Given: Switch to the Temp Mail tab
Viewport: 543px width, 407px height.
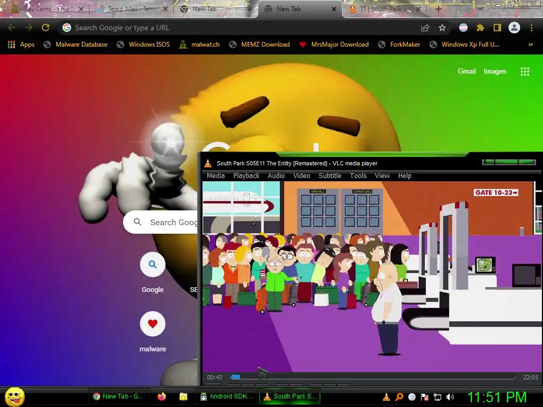Looking at the screenshot, I should [x=132, y=9].
